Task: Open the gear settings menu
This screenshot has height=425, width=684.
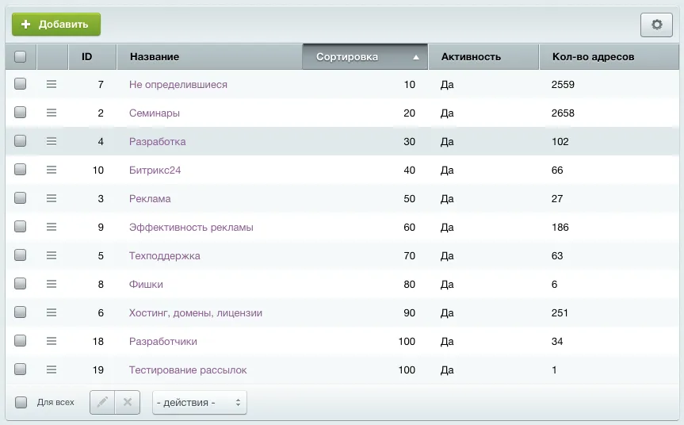Action: point(656,25)
